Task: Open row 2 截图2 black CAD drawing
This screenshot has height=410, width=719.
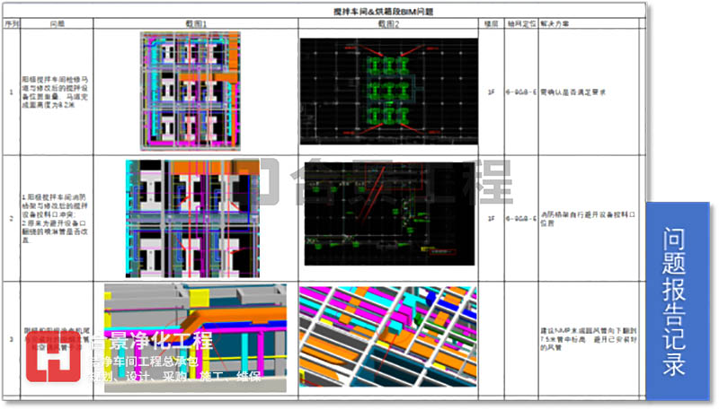Action: tap(388, 217)
